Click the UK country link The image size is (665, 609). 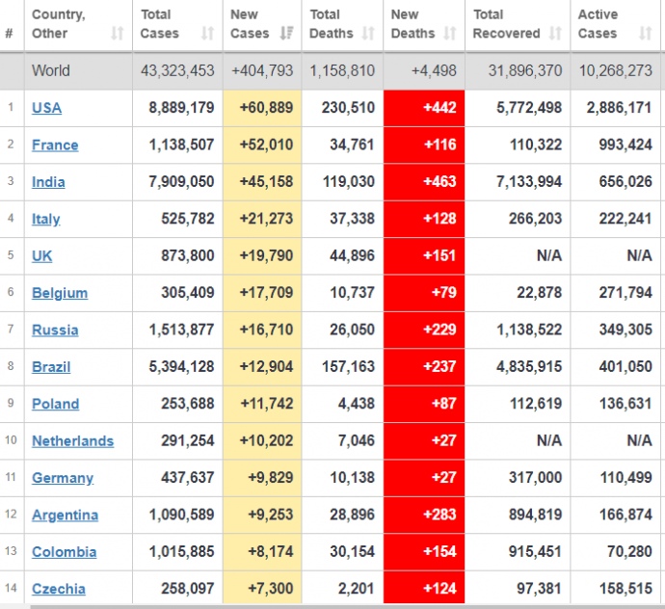[42, 256]
